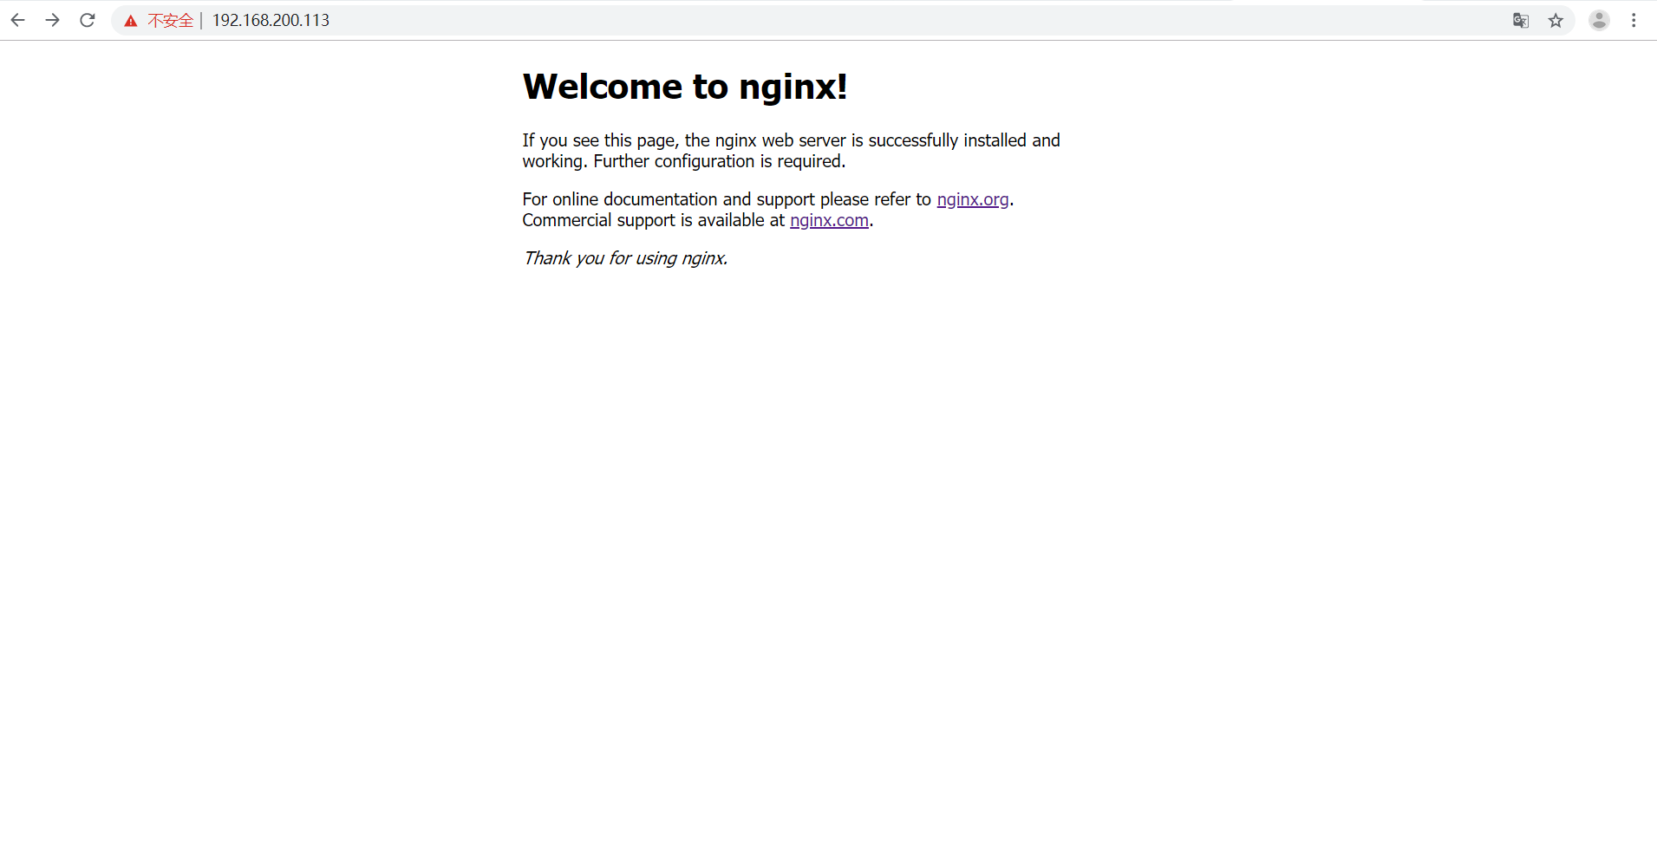1657x851 pixels.
Task: Click empty space in the address bar
Action: pos(867,21)
